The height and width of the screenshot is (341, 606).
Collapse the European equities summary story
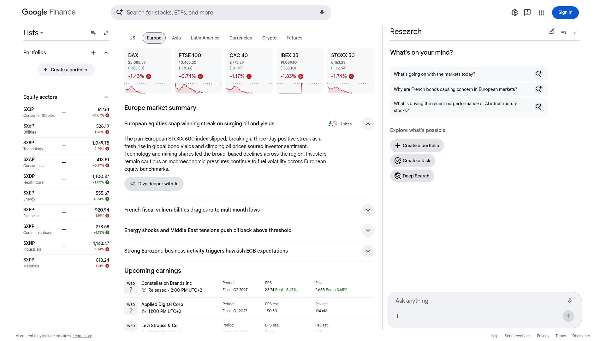pos(368,124)
